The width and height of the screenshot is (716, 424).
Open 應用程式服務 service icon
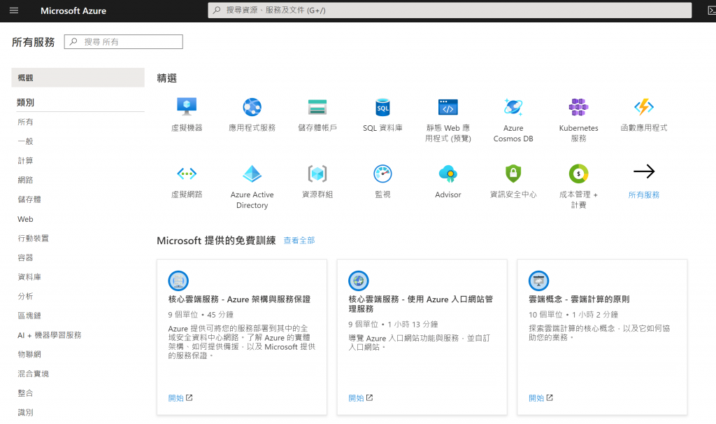click(x=252, y=107)
